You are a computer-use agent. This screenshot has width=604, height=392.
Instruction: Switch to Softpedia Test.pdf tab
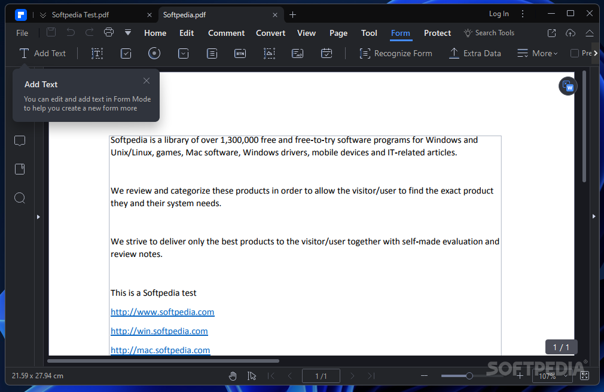tap(81, 15)
